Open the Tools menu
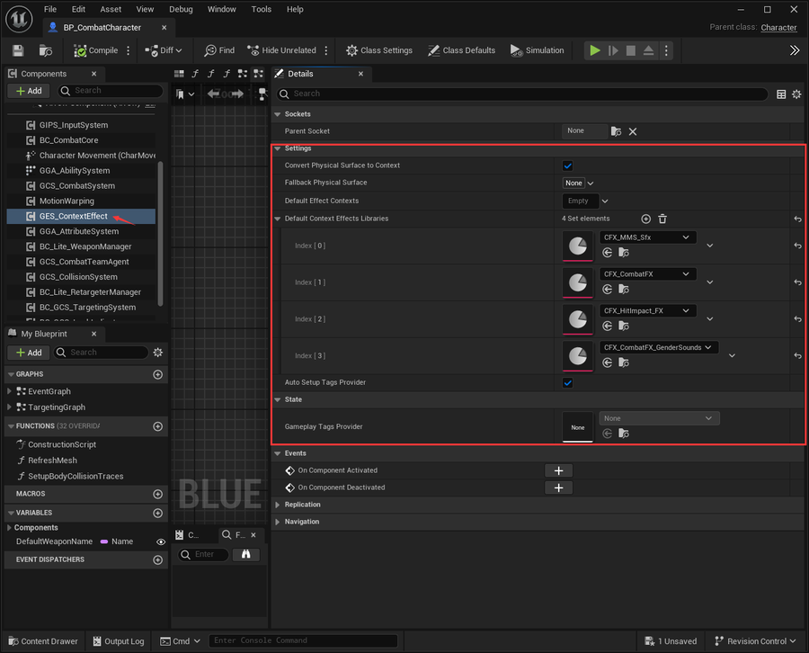The width and height of the screenshot is (809, 653). click(261, 9)
